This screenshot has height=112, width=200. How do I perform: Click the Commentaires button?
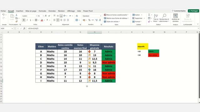coord(179,11)
